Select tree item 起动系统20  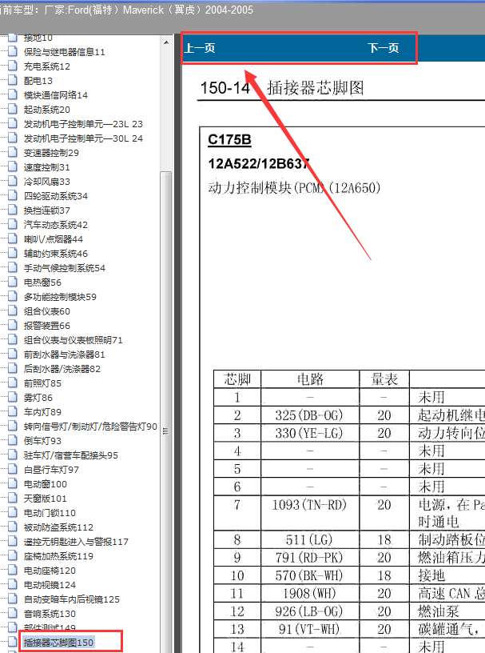47,110
